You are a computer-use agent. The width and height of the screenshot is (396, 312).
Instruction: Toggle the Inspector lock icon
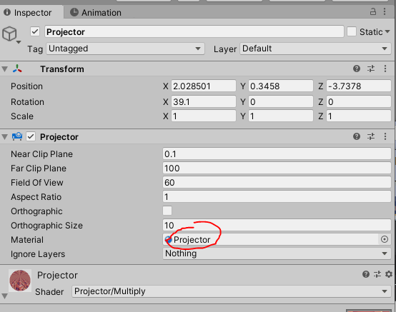pyautogui.click(x=372, y=11)
